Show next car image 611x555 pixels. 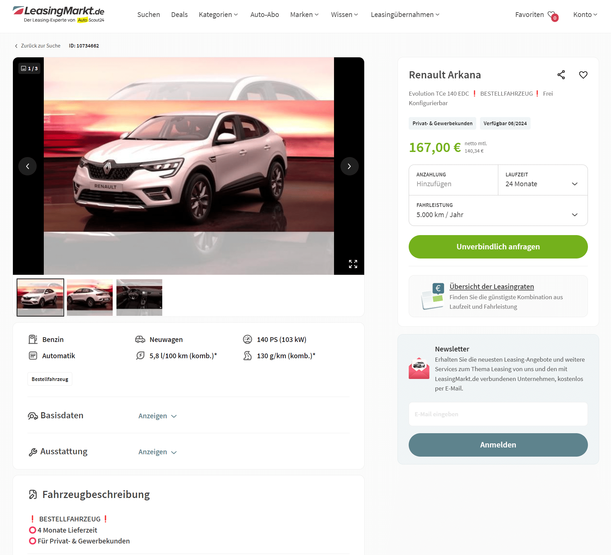pos(349,166)
